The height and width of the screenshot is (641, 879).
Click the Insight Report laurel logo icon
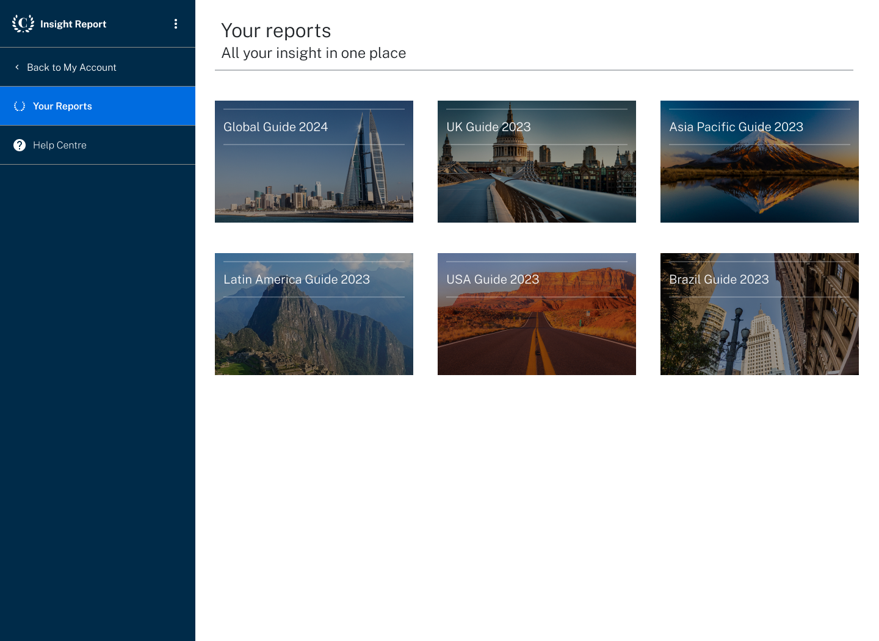point(23,24)
